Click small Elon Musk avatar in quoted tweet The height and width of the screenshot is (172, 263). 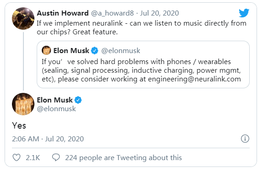pos(46,50)
